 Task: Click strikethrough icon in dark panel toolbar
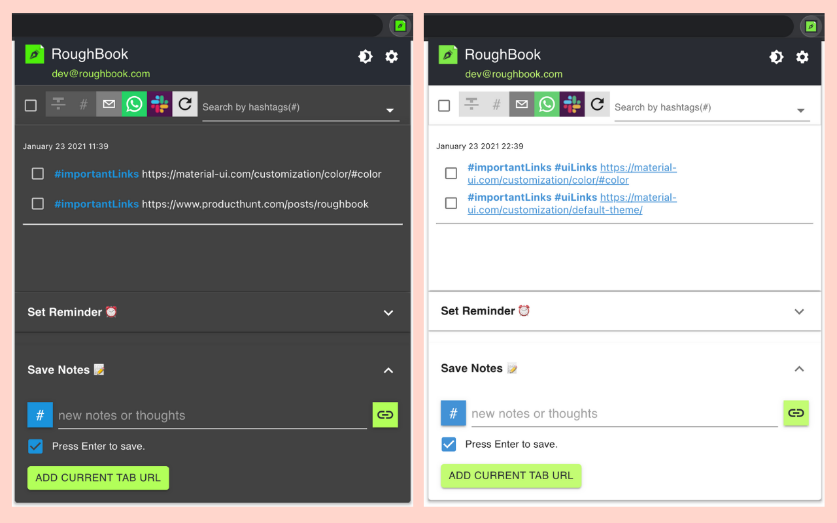coord(58,104)
